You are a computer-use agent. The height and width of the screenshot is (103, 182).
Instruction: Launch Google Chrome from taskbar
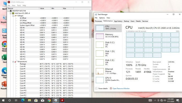click(x=49, y=100)
